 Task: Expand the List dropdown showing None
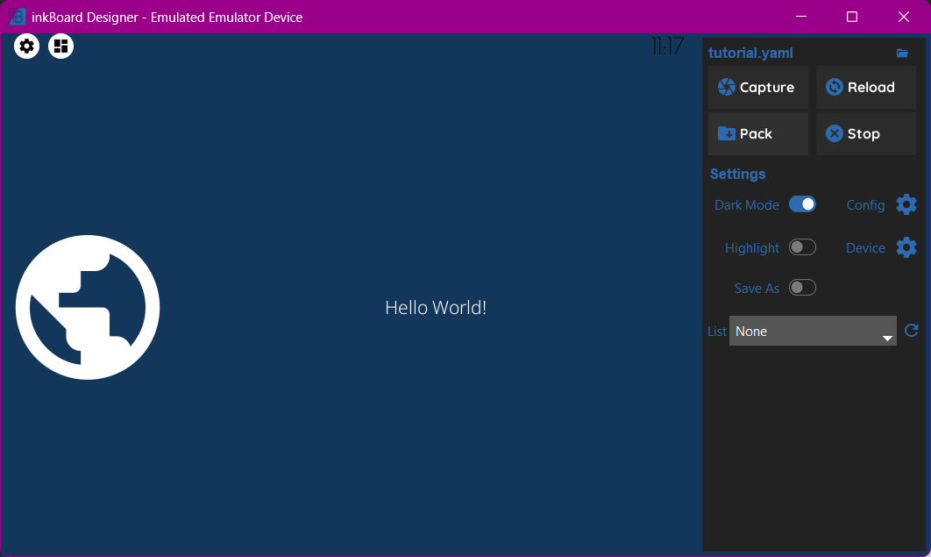[813, 331]
